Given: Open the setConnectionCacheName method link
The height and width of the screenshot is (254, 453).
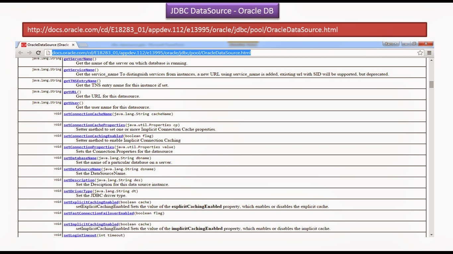Looking at the screenshot, I should [88, 114].
